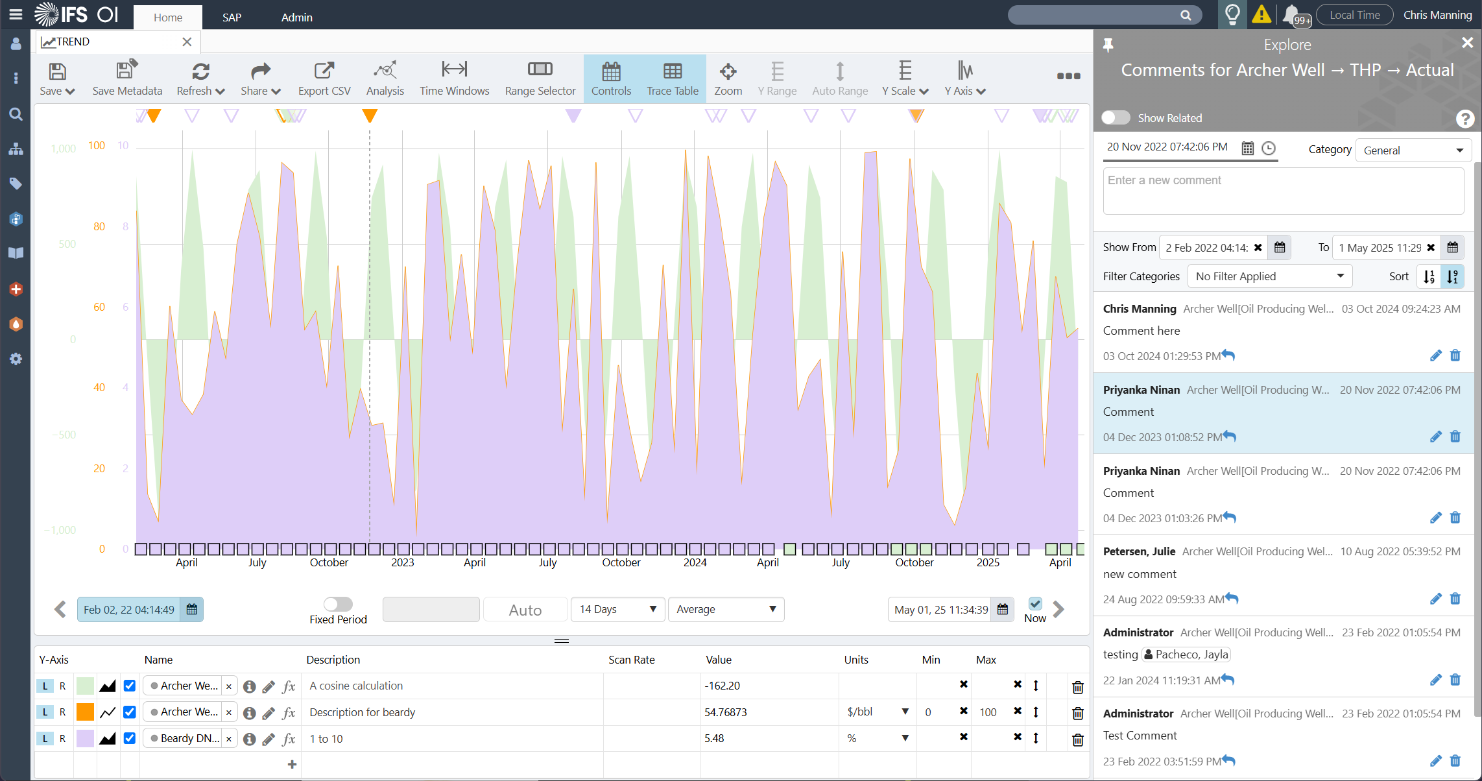Screen dimensions: 1482x781
Task: Switch on the Fixed Period toggle
Action: pos(338,604)
